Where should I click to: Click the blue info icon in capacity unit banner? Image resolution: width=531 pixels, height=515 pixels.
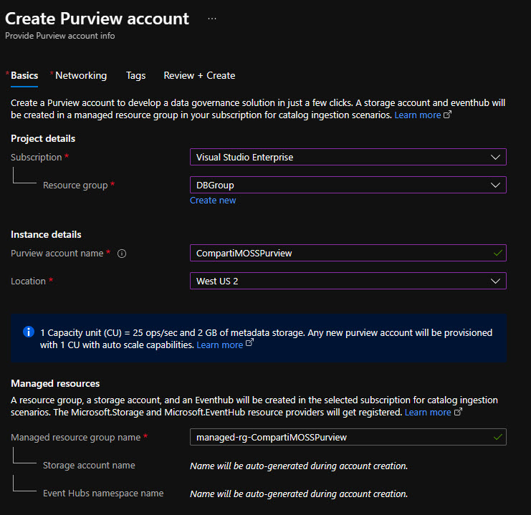click(x=29, y=332)
